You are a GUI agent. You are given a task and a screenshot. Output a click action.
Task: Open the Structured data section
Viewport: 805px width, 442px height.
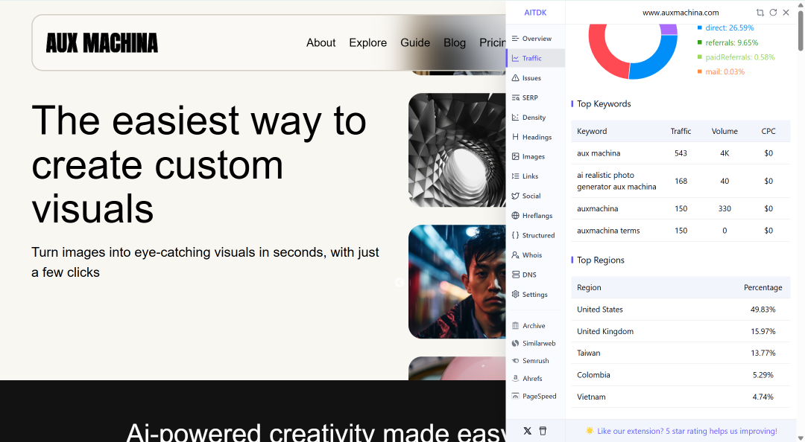tap(535, 235)
